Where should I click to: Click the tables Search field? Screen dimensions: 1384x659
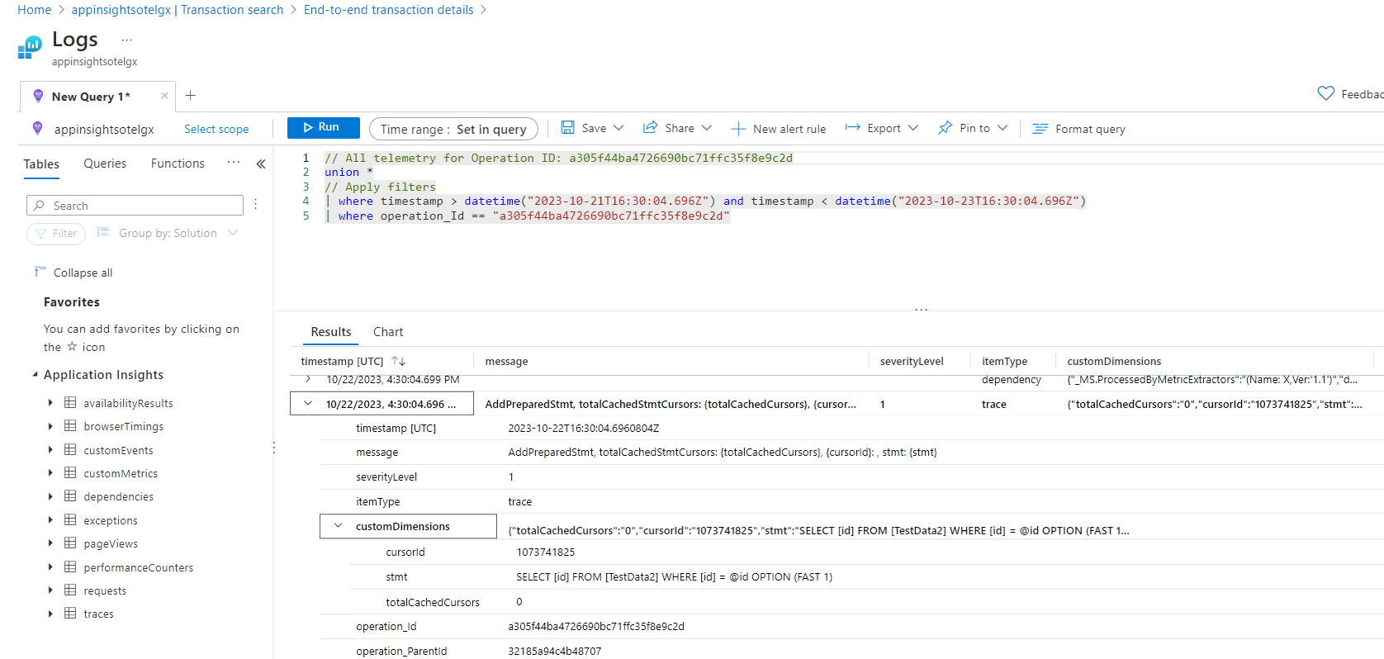(135, 206)
